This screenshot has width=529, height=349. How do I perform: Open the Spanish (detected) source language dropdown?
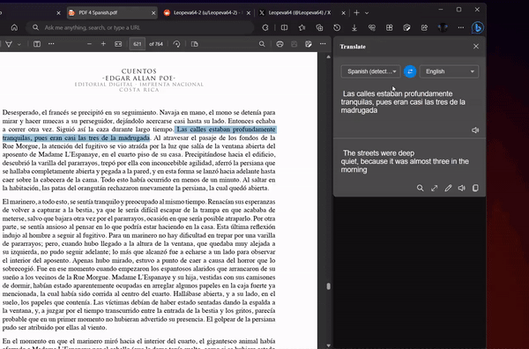(x=371, y=71)
